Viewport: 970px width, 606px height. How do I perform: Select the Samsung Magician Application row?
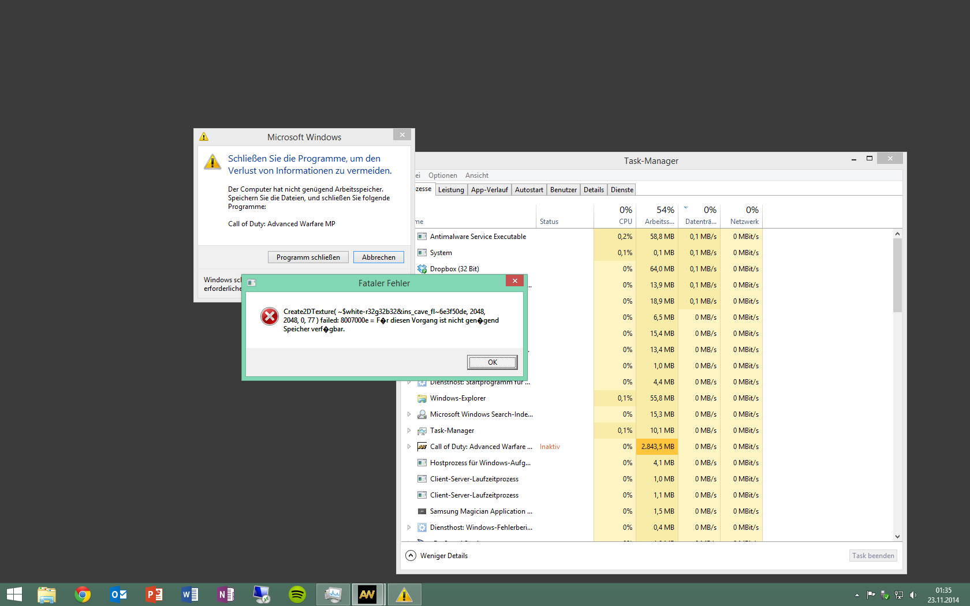(582, 511)
